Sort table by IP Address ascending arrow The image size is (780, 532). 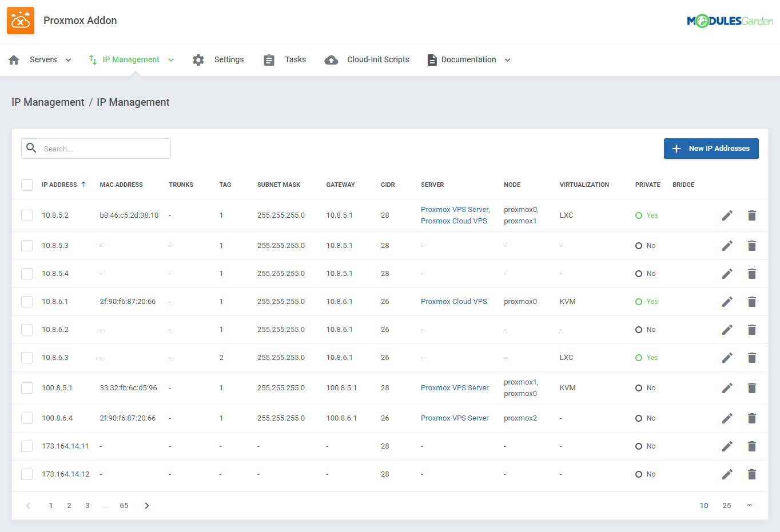click(83, 184)
